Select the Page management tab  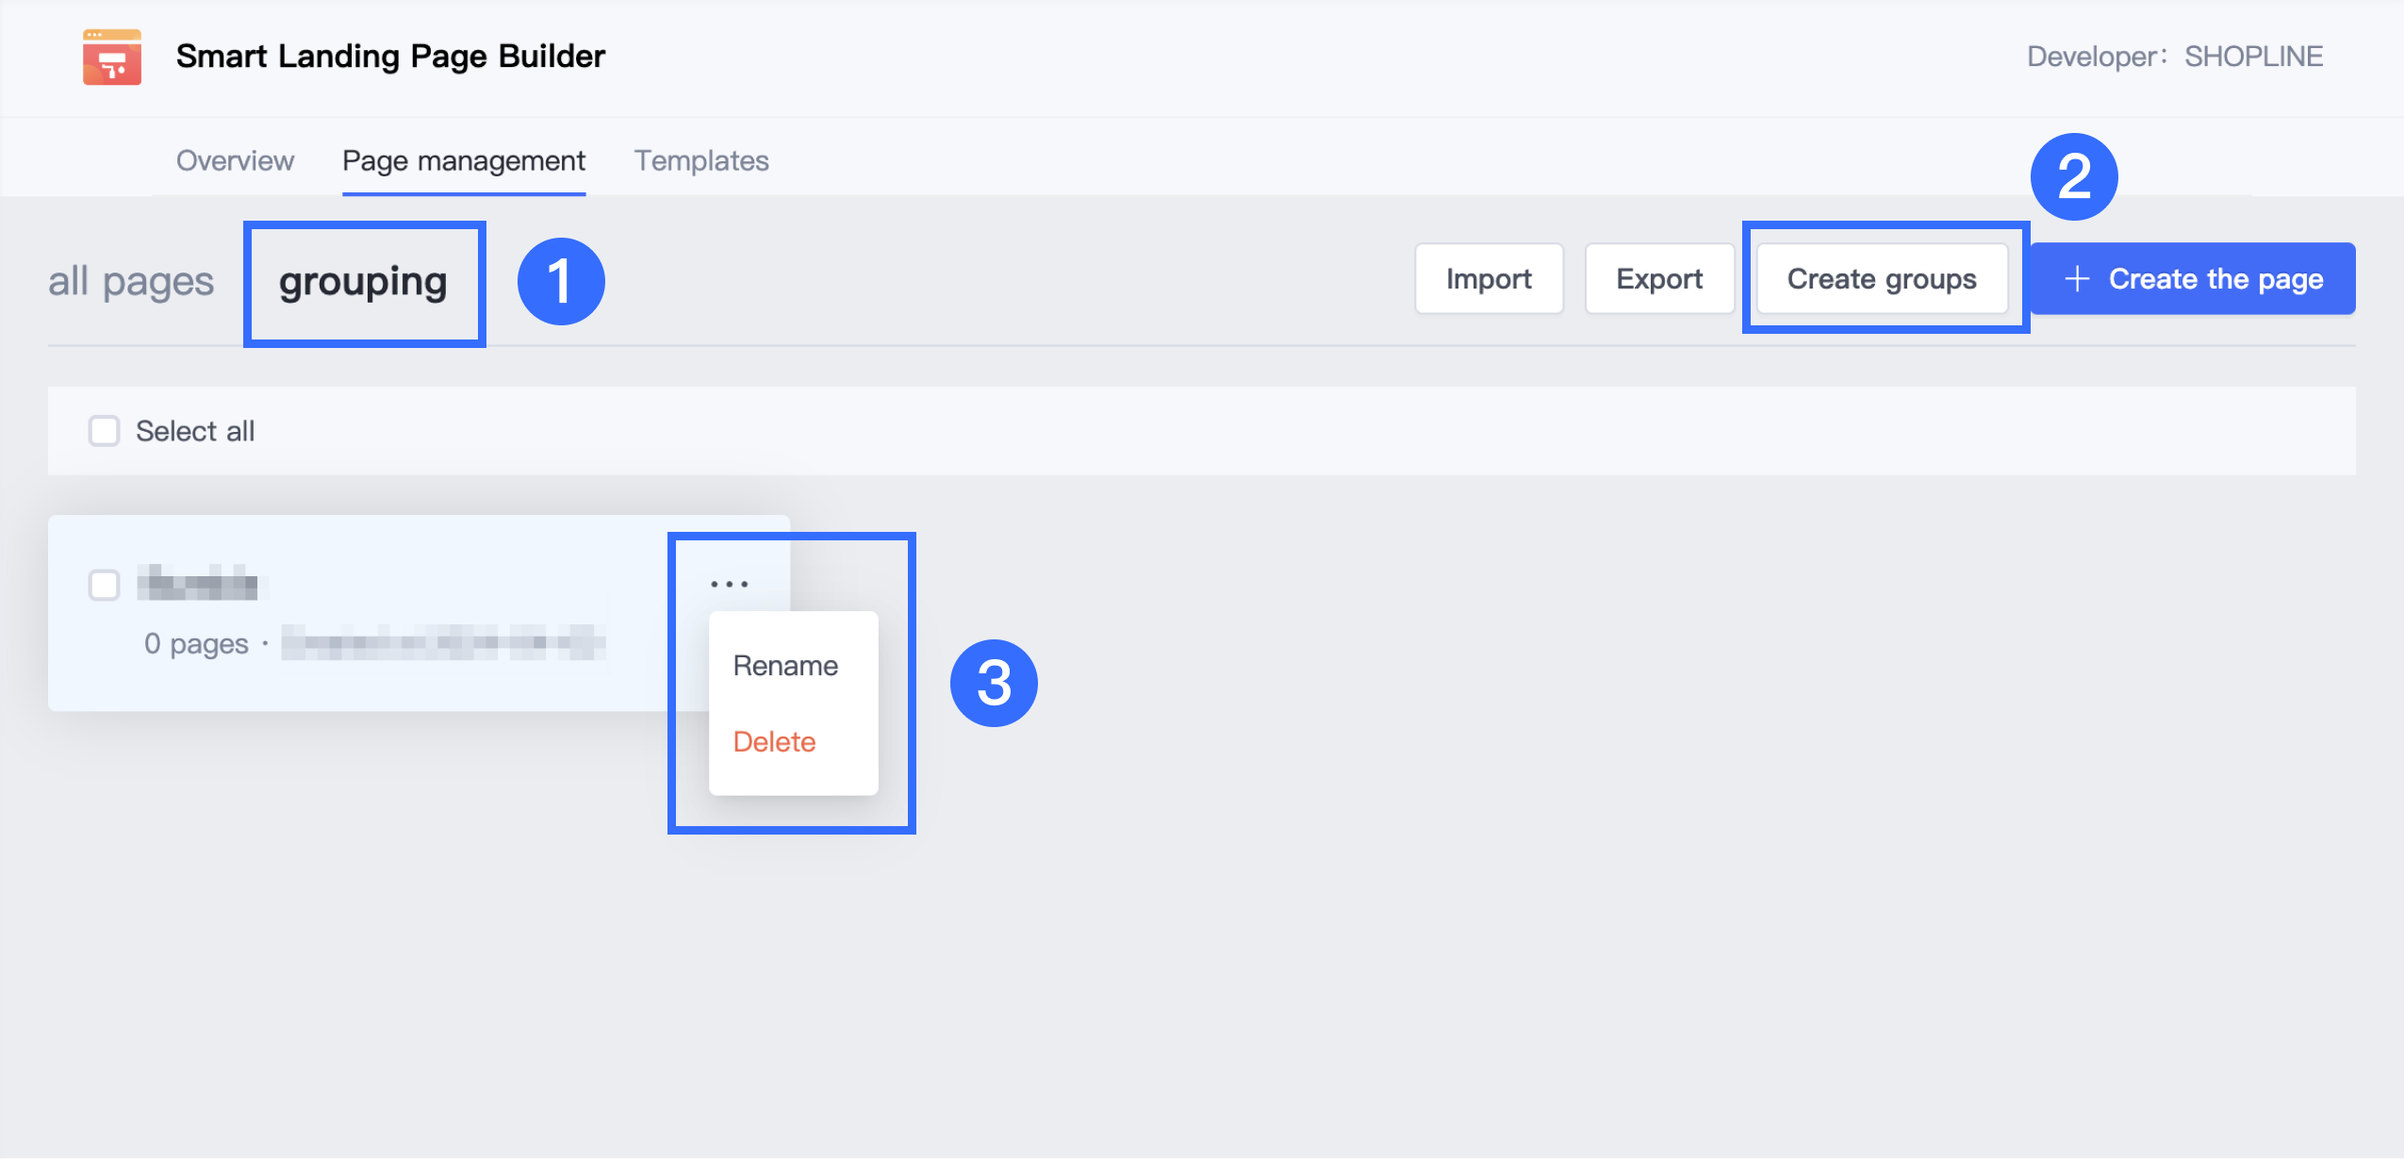pos(463,160)
